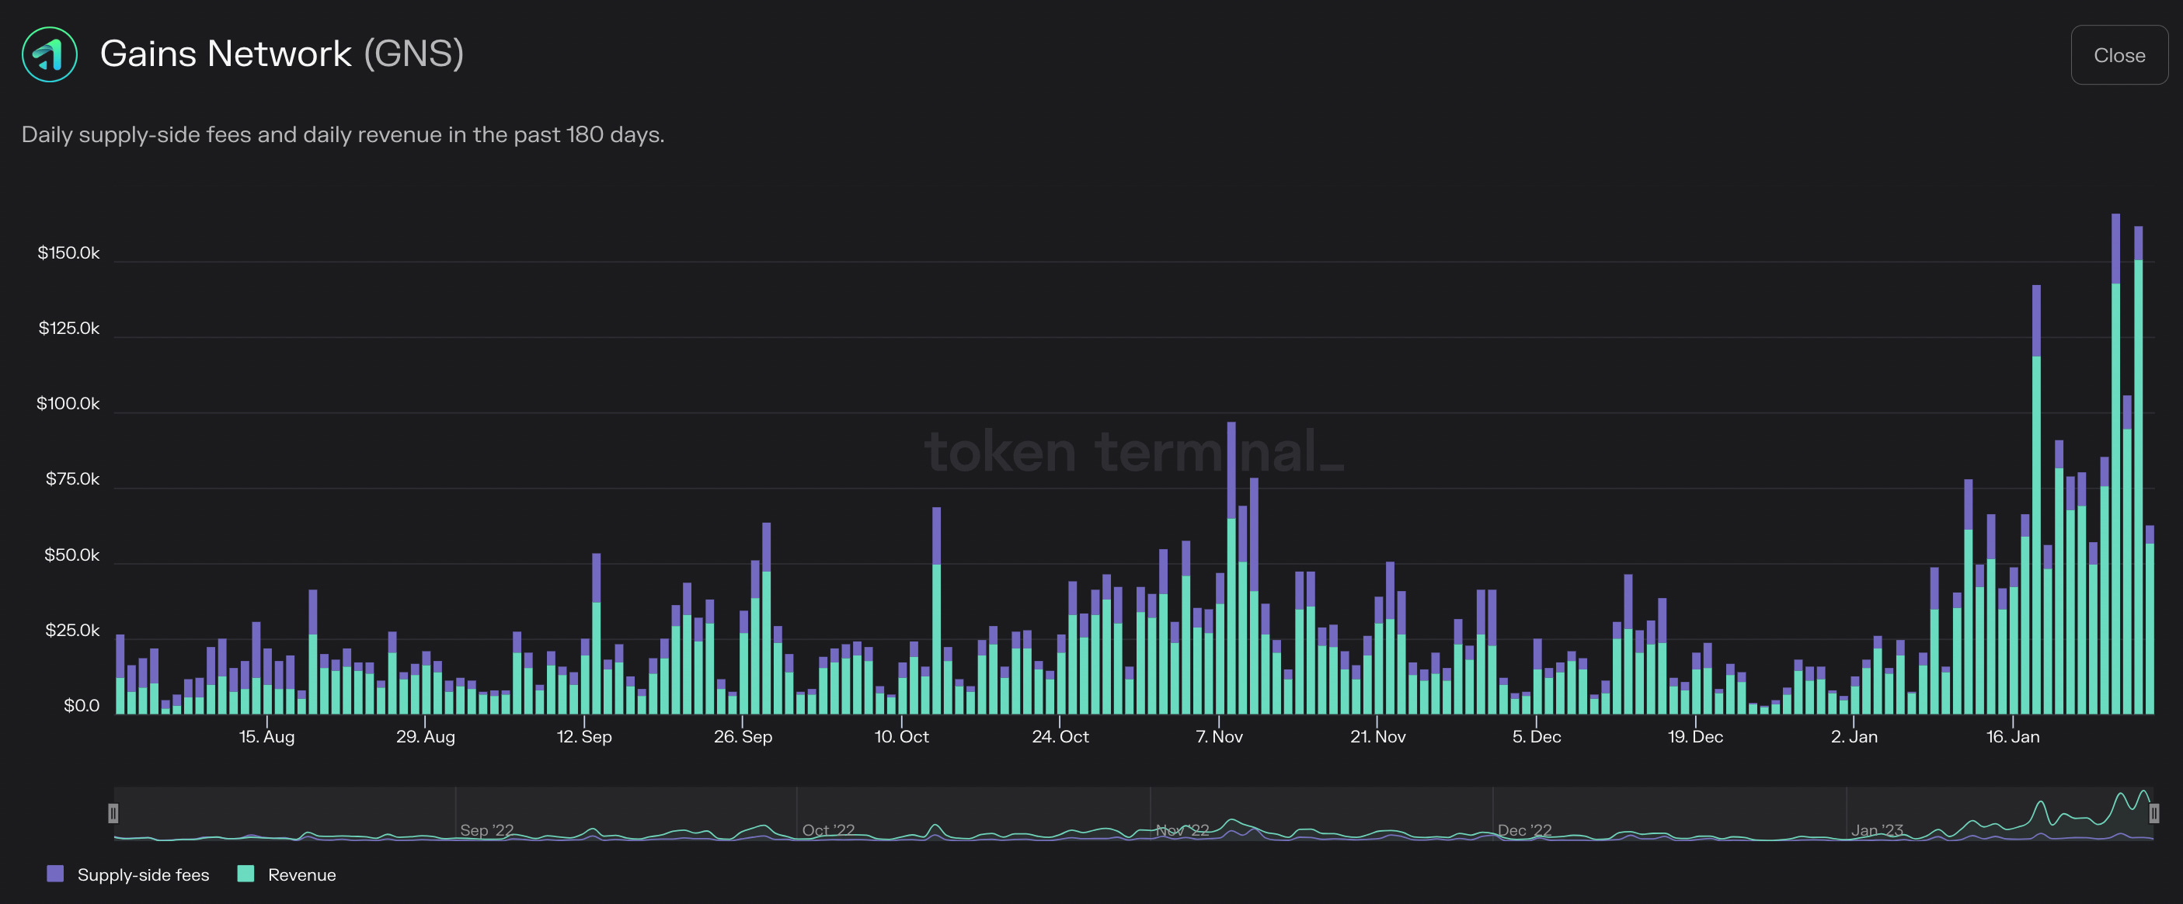Select Nov '22 in range navigator
The width and height of the screenshot is (2183, 904).
tap(1182, 829)
